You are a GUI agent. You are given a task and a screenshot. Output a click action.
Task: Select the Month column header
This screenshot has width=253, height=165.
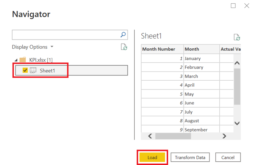(201, 49)
